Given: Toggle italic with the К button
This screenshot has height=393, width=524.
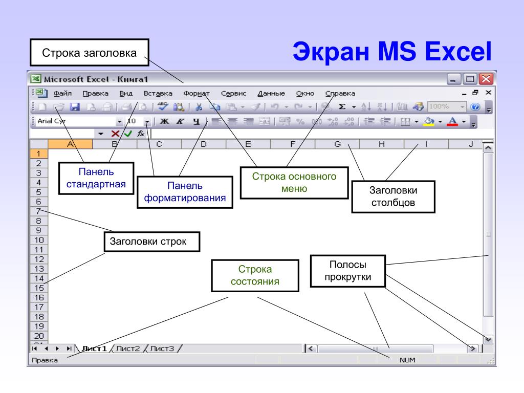Looking at the screenshot, I should pos(181,121).
